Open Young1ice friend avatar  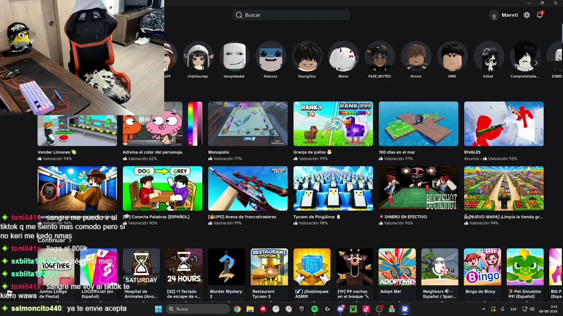pos(307,56)
